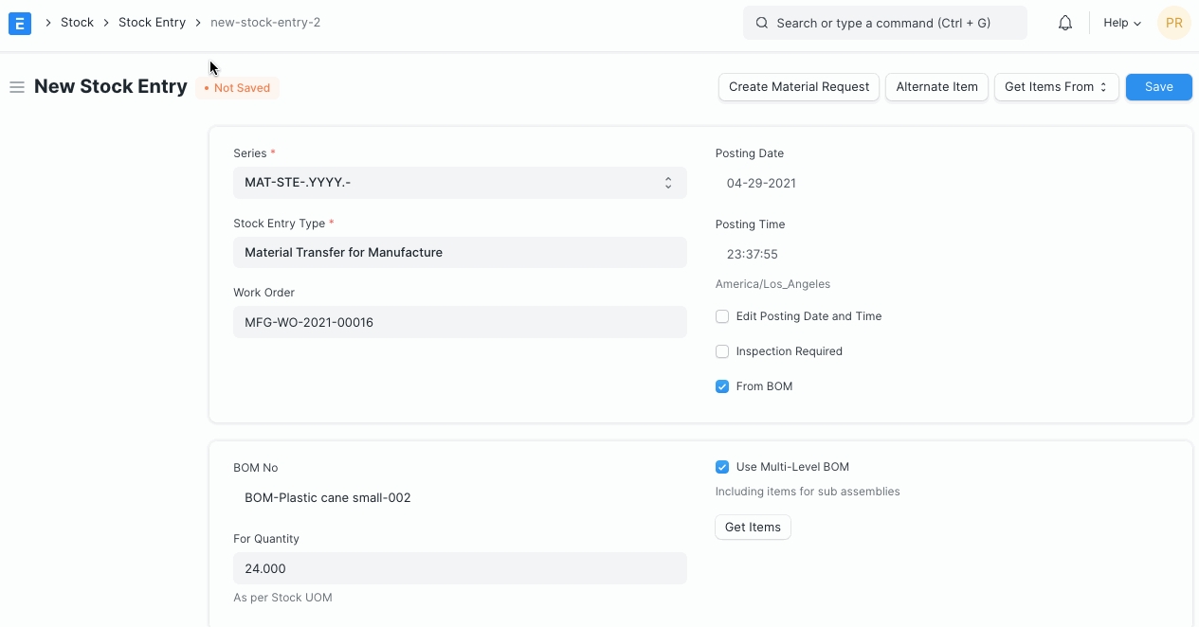1199x627 pixels.
Task: Open the Series dropdown
Action: click(459, 183)
